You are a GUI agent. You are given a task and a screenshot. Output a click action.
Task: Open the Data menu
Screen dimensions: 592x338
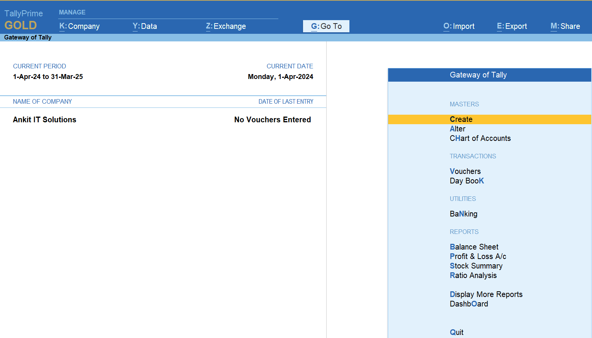click(x=144, y=26)
